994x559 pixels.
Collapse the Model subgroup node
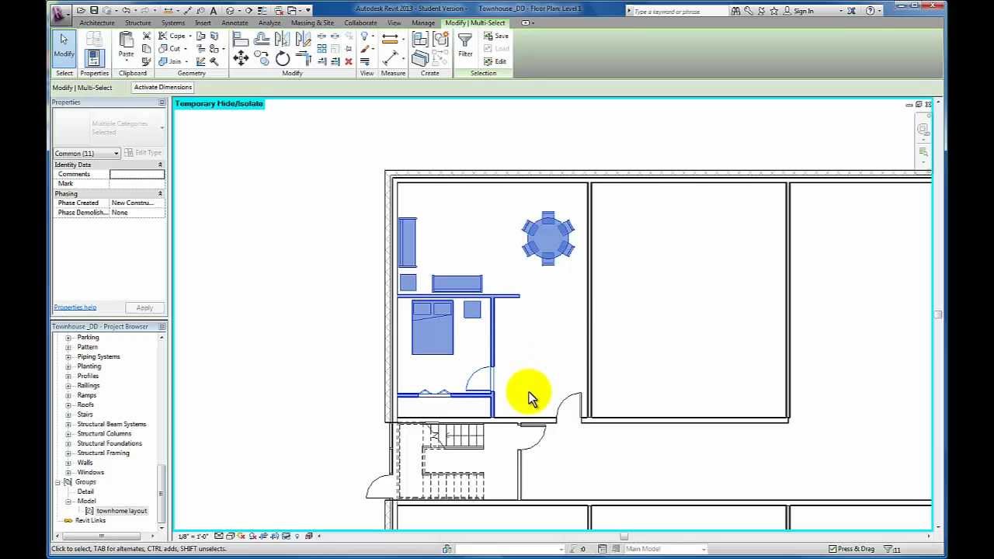tap(68, 502)
